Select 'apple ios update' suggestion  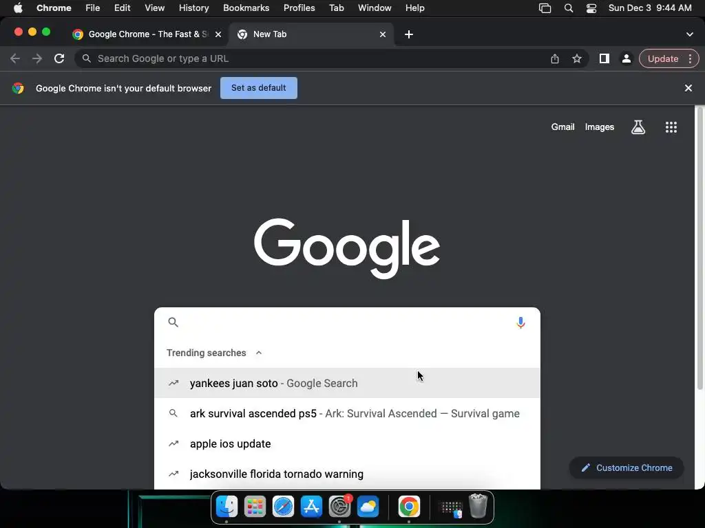coord(347,443)
